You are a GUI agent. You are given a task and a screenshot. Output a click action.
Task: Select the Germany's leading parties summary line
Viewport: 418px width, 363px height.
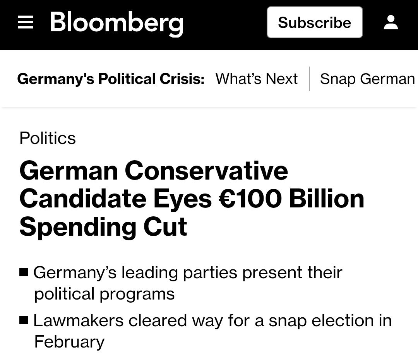click(x=188, y=272)
